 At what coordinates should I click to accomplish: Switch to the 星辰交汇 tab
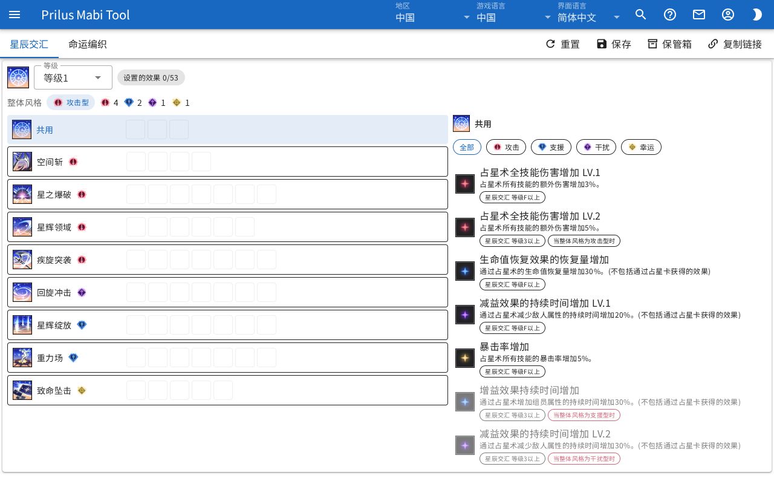29,44
